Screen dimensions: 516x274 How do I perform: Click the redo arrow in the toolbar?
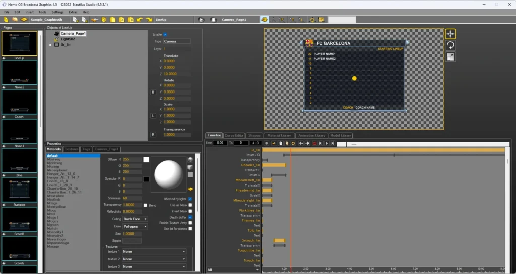(x=149, y=20)
